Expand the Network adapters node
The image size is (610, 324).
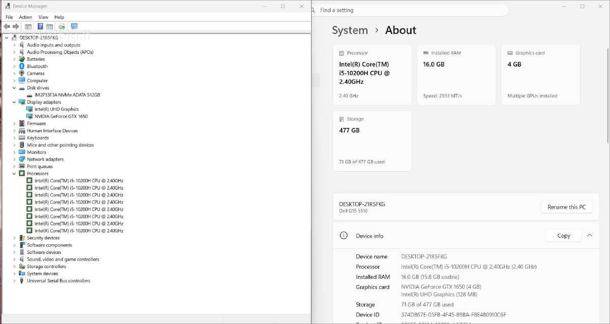[14, 159]
